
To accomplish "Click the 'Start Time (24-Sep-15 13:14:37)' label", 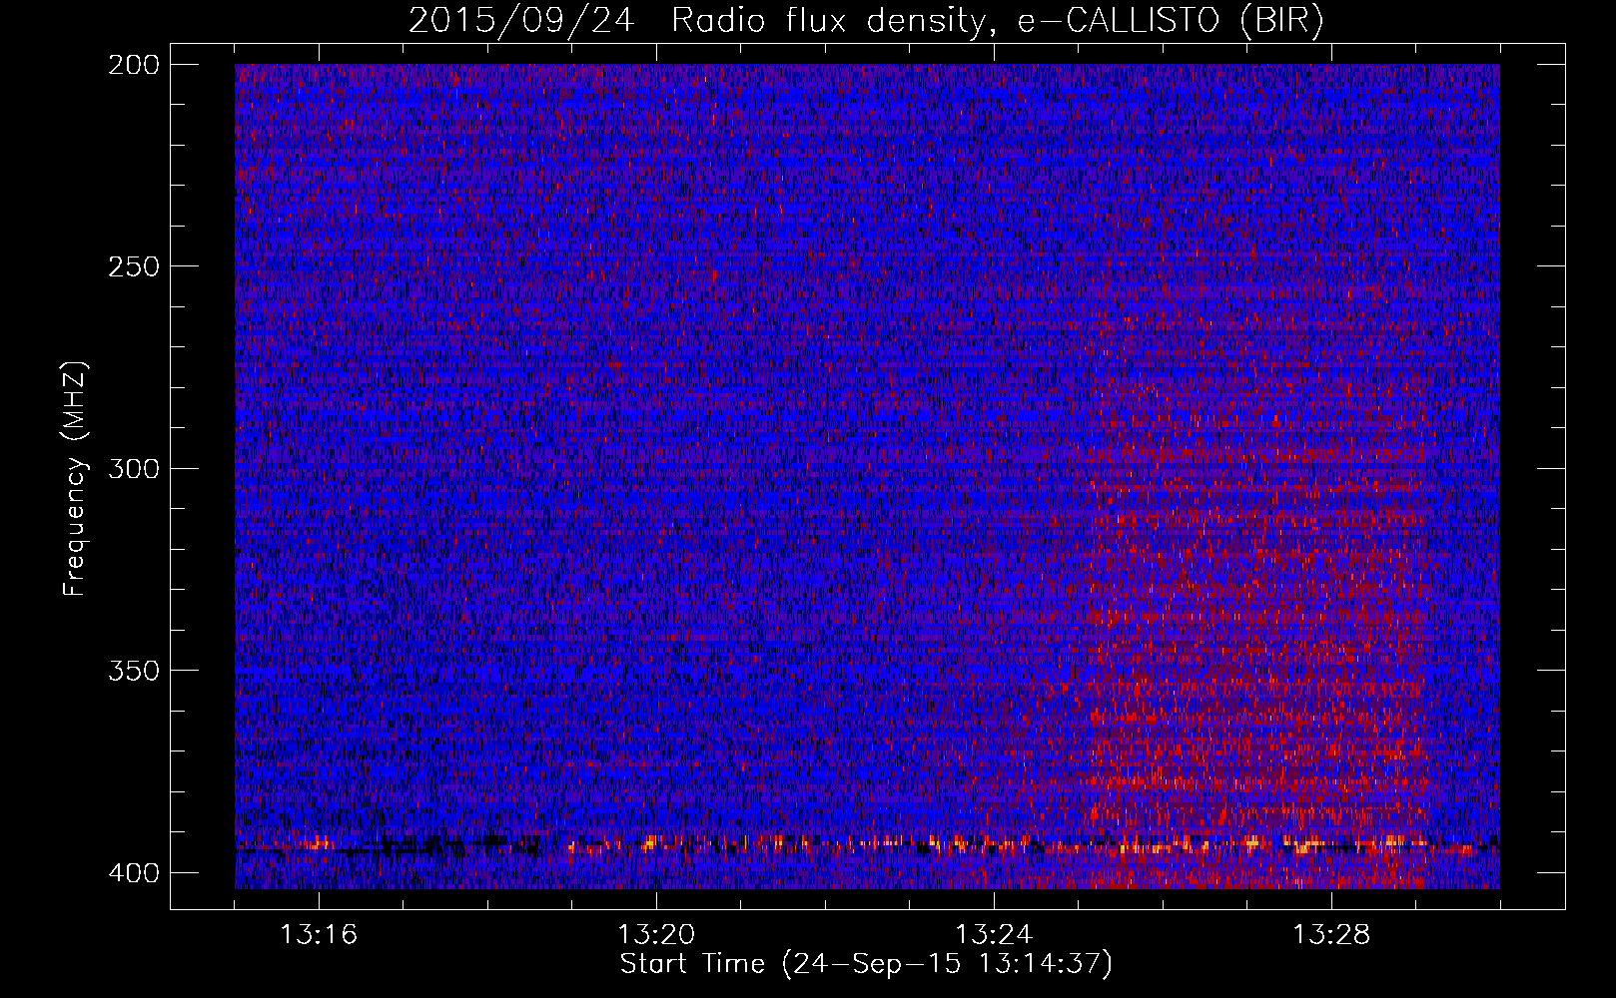I will (x=866, y=964).
